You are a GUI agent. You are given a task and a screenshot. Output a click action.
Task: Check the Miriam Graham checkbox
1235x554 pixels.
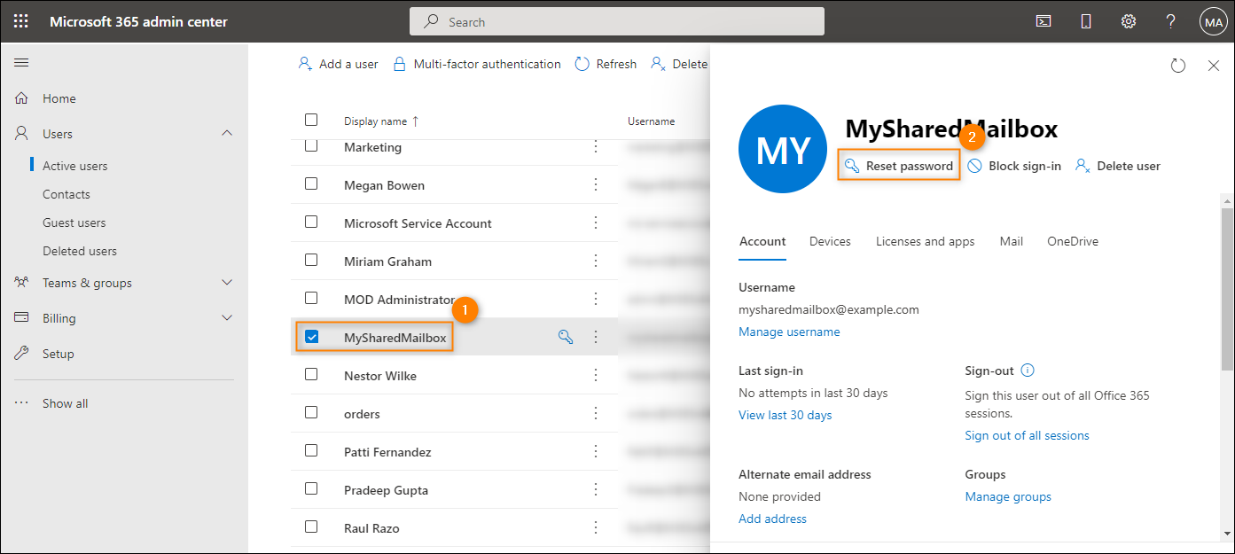click(x=311, y=260)
